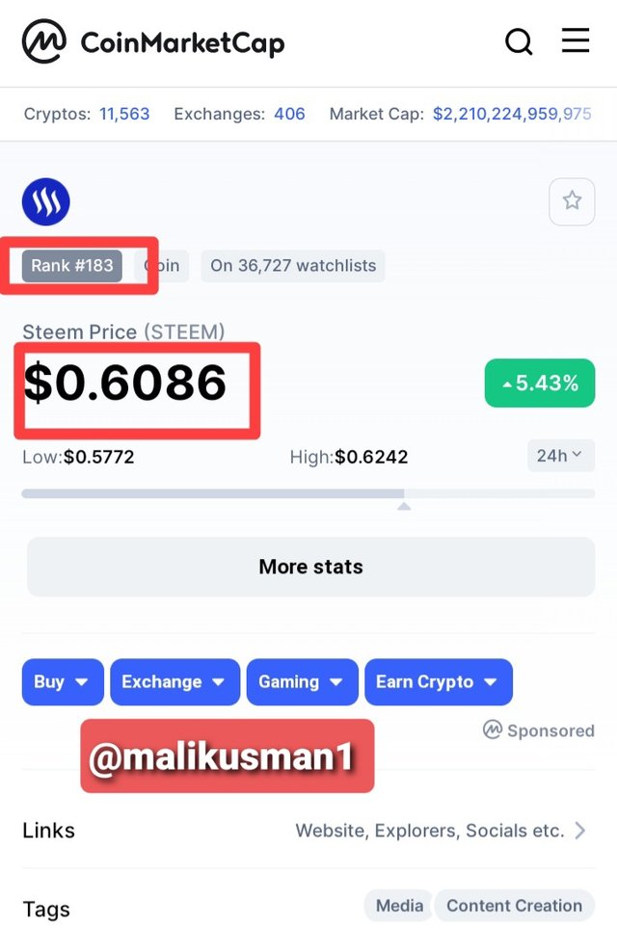Expand the Buy dropdown button
Screen dimensions: 617x929
pos(63,682)
